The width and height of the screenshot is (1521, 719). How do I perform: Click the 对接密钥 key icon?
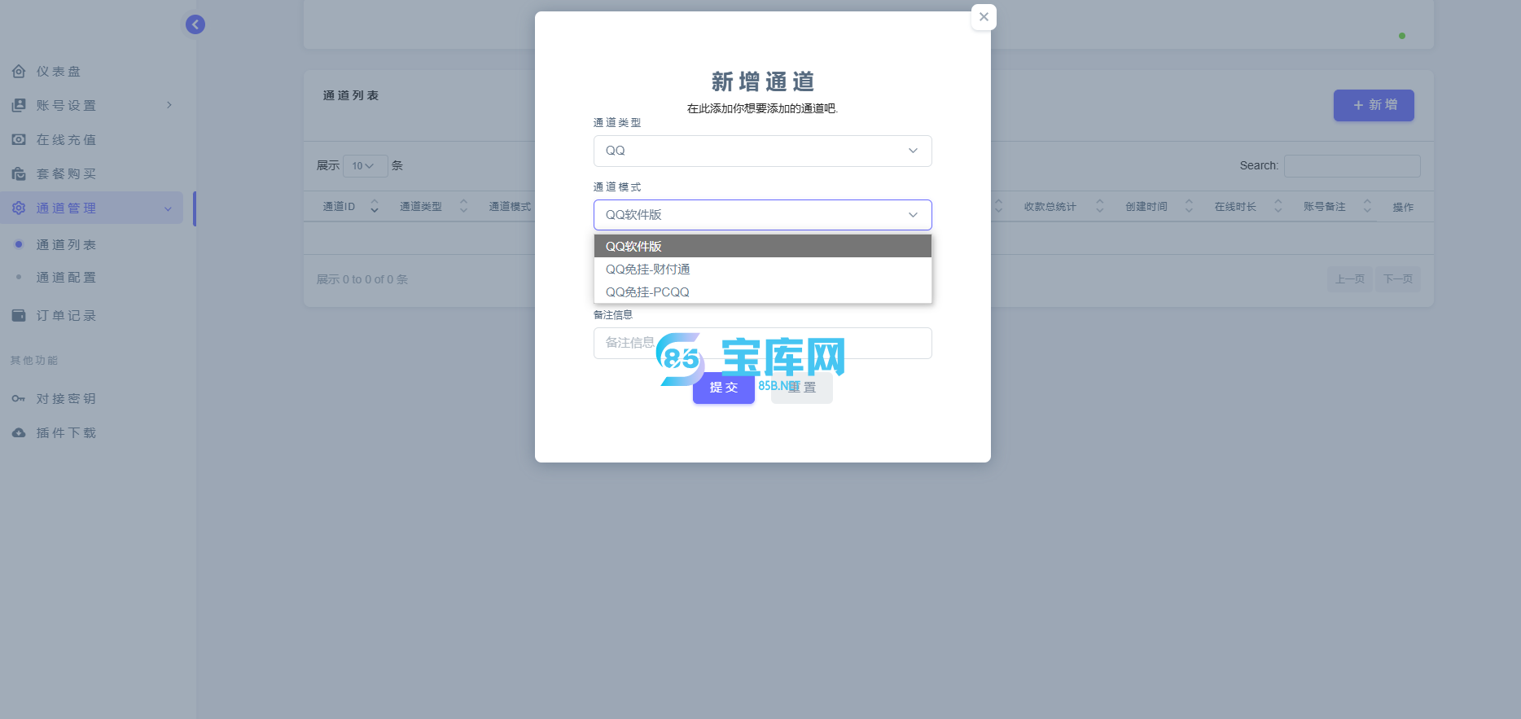19,399
